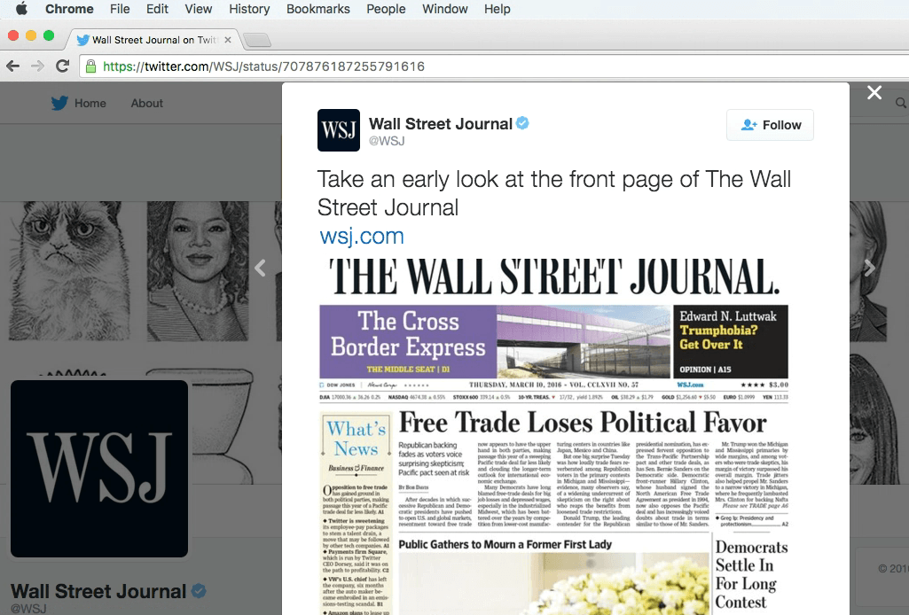Screen dimensions: 909x615
Task: Open the Bookmarks menu
Action: point(318,9)
